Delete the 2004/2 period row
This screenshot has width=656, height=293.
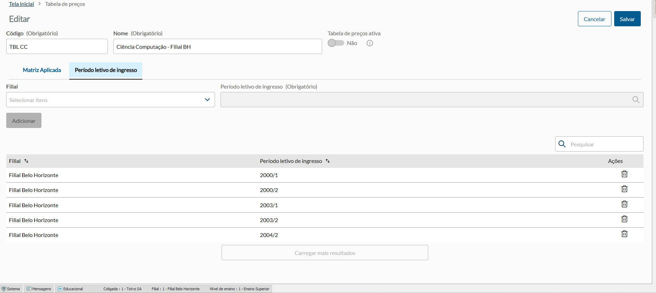click(624, 234)
